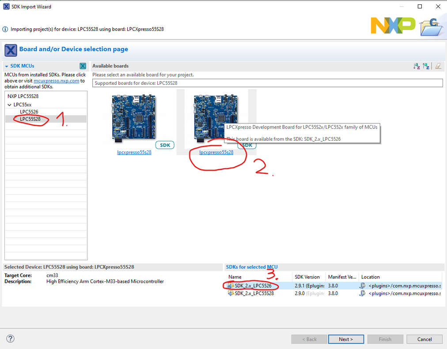The width and height of the screenshot is (447, 349).
Task: Open help with the question mark icon
Action: (x=10, y=339)
